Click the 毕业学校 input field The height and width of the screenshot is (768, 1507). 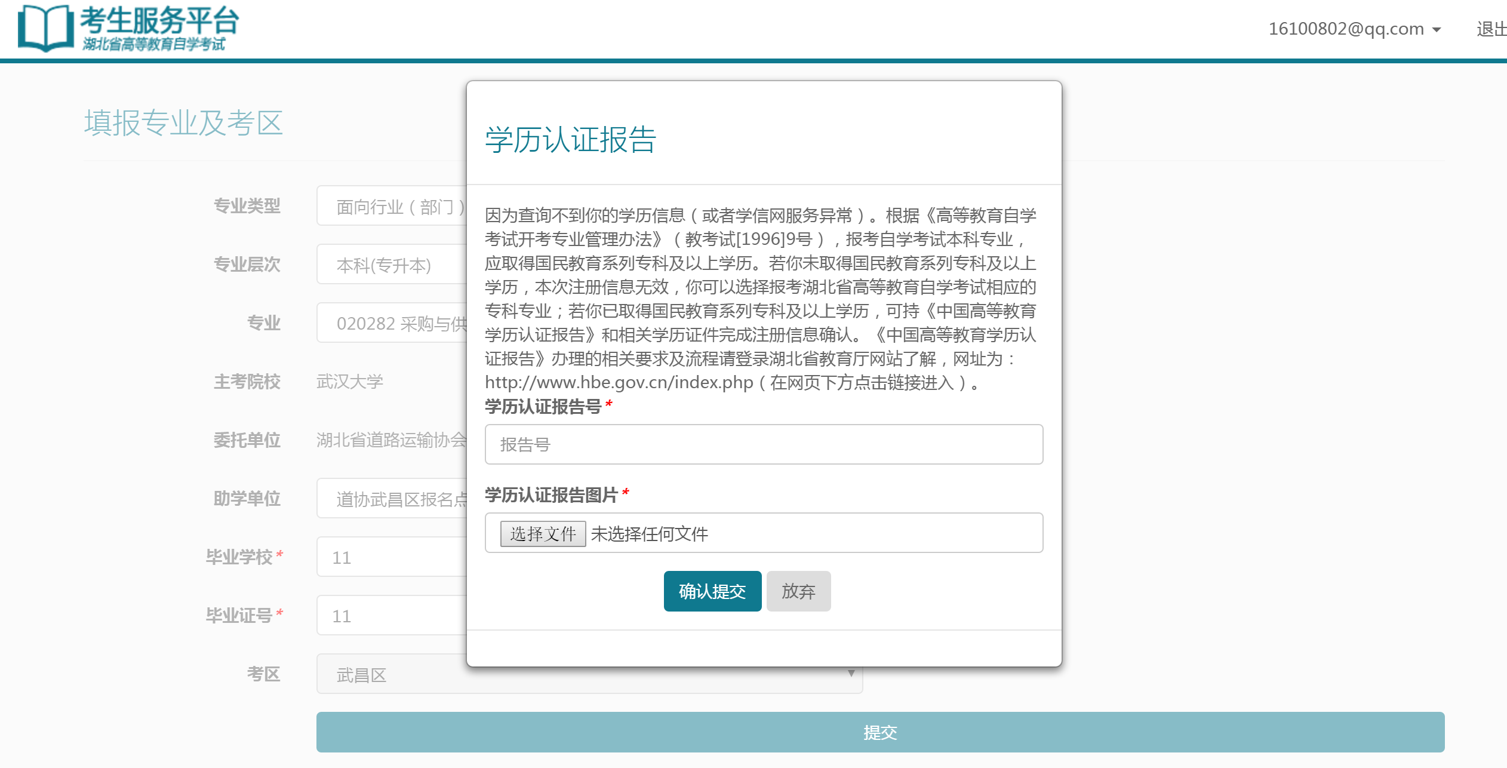tap(391, 557)
